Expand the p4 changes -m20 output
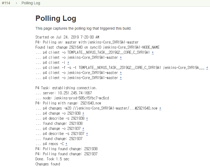This screenshot has height=167, width=210. click(160, 108)
